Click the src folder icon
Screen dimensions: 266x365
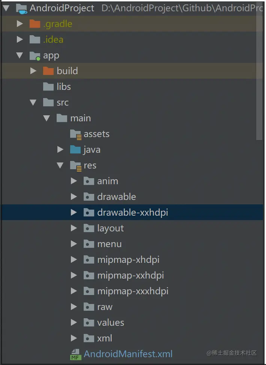coord(48,103)
